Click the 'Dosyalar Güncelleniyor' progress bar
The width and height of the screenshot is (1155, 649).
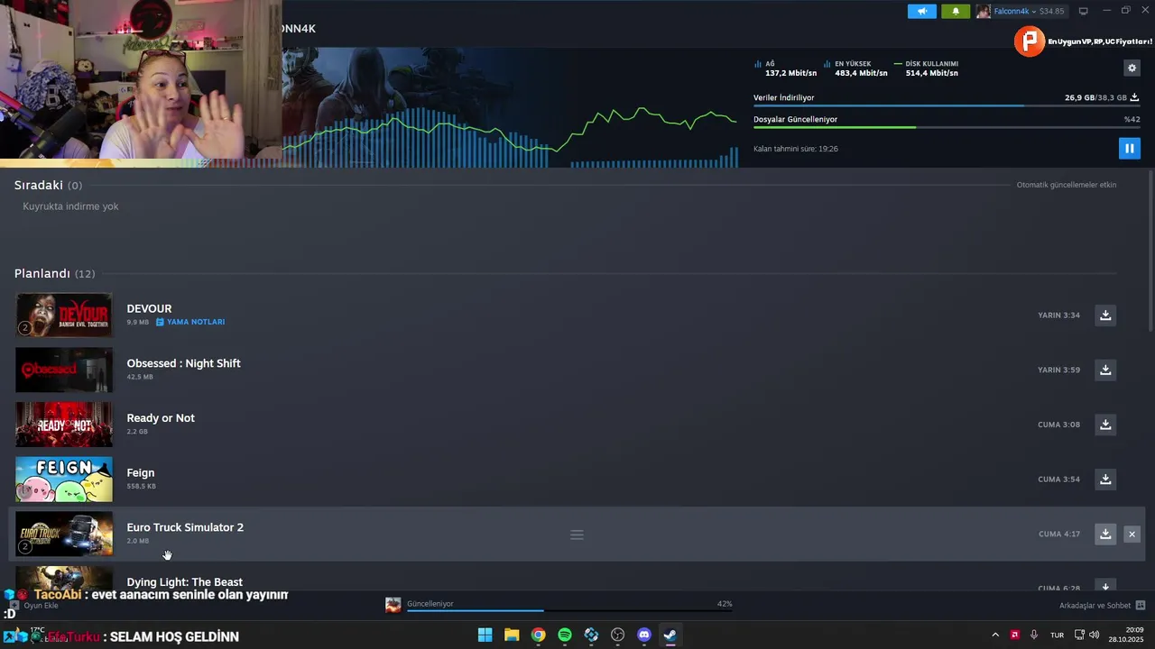947,127
